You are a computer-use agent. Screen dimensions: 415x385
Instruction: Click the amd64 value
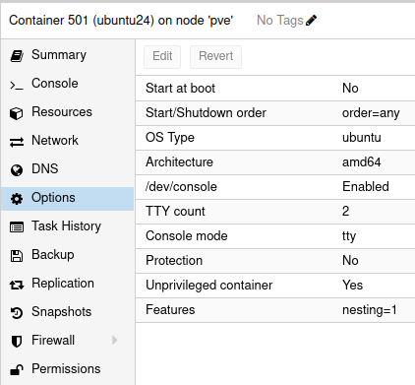tap(362, 162)
